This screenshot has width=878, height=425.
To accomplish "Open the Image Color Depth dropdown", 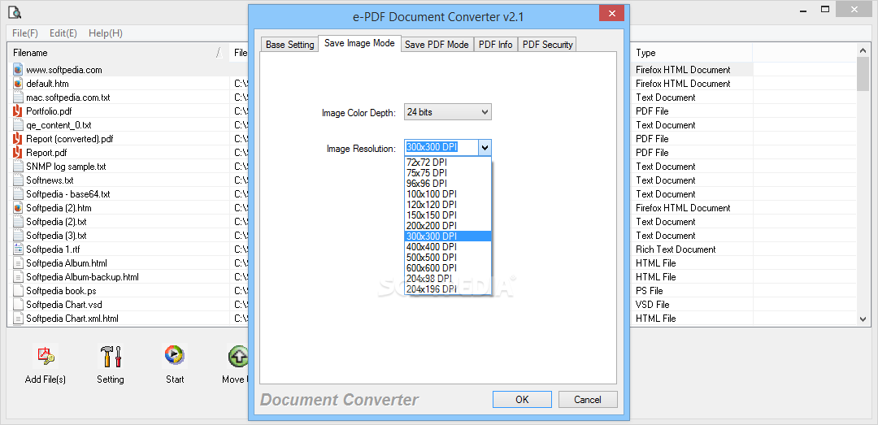I will (447, 112).
